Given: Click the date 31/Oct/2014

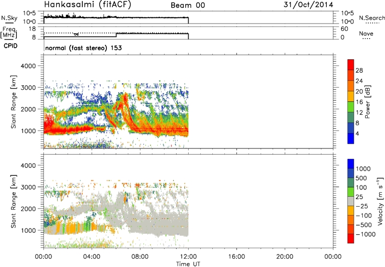Looking at the screenshot, I should (x=308, y=5).
